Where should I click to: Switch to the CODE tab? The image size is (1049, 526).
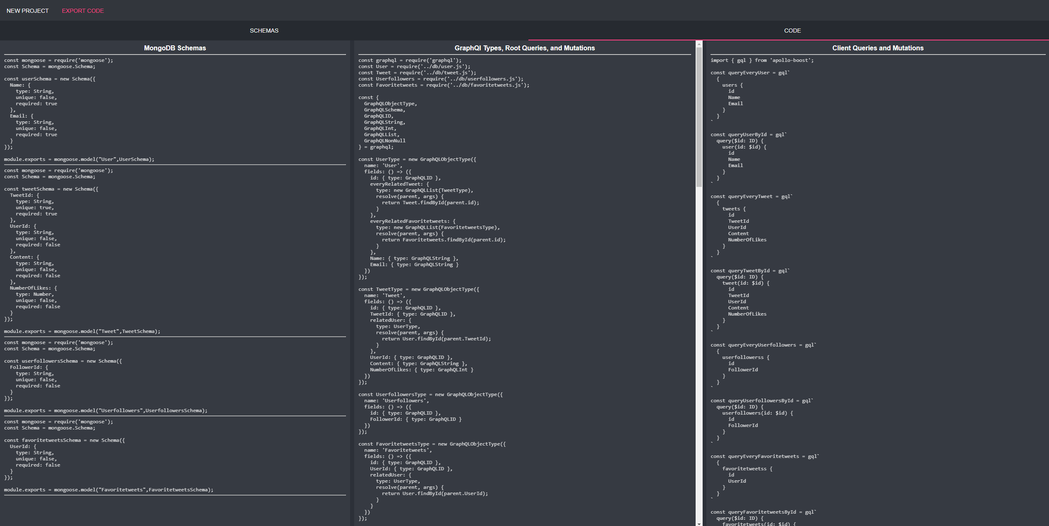point(792,31)
